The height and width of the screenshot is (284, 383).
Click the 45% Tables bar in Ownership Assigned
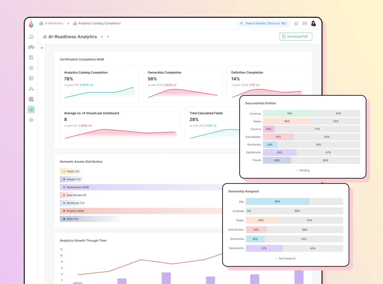(261, 220)
